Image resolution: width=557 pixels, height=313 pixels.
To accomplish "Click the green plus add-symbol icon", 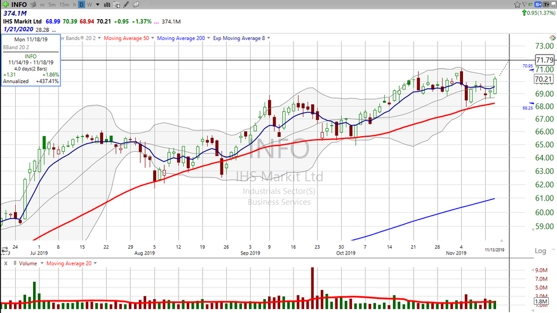I will (x=6, y=5).
